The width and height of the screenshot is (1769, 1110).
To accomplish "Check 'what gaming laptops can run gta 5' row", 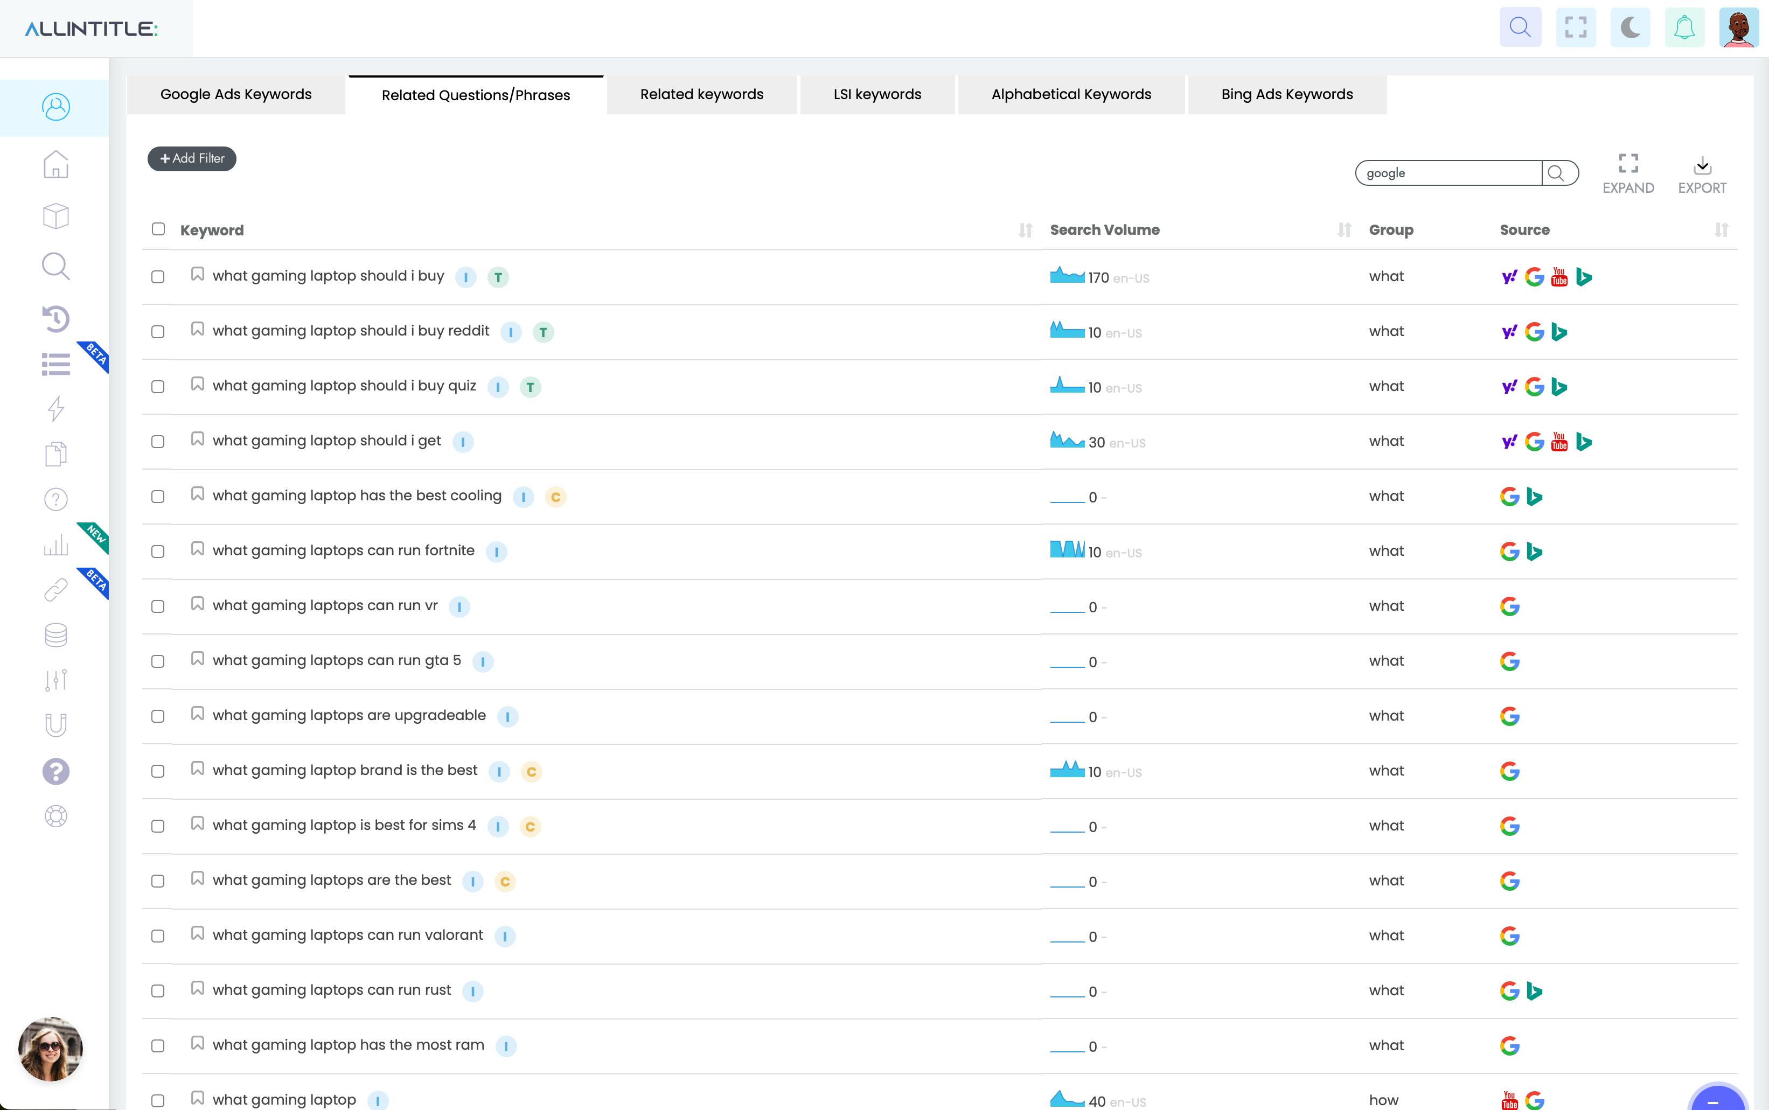I will pos(158,661).
